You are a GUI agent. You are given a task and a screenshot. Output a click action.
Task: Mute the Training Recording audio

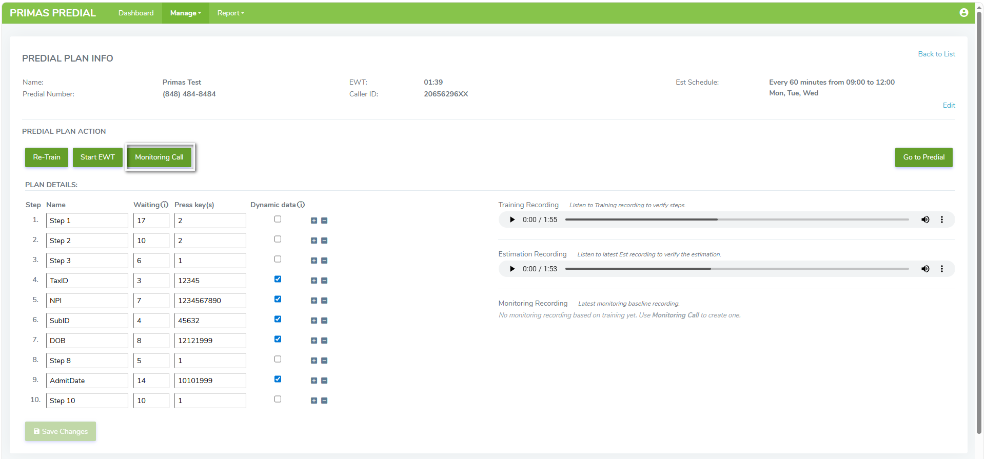pos(925,219)
